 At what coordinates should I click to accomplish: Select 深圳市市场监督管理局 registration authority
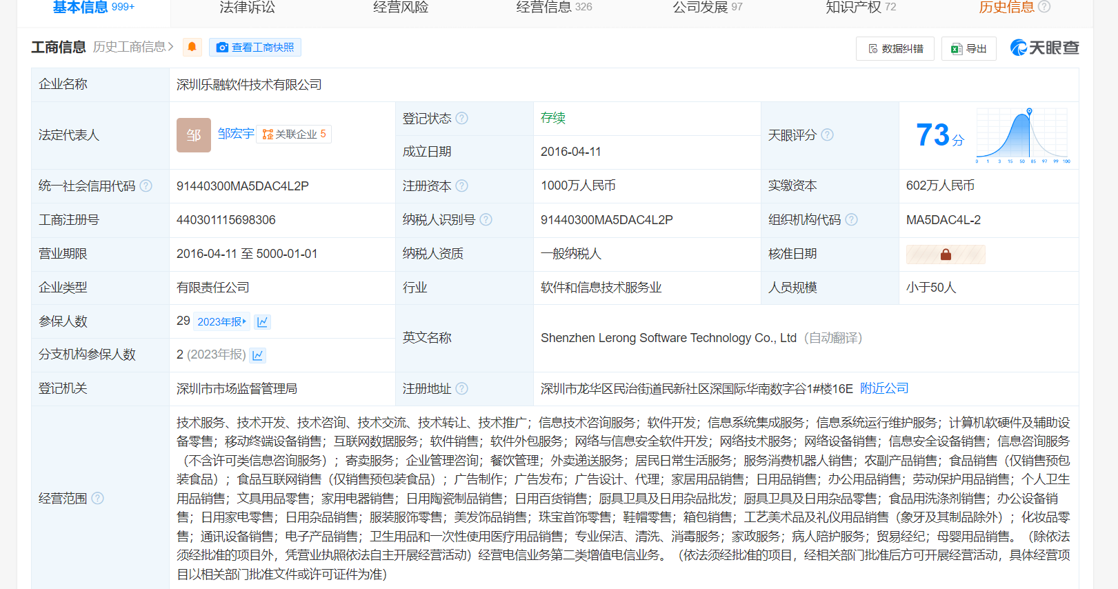coord(237,389)
